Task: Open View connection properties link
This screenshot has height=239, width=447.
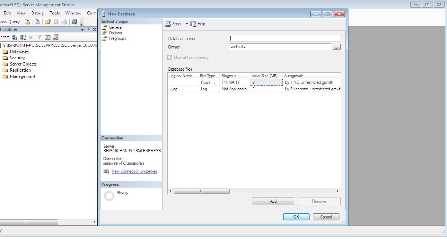Action: 134,171
